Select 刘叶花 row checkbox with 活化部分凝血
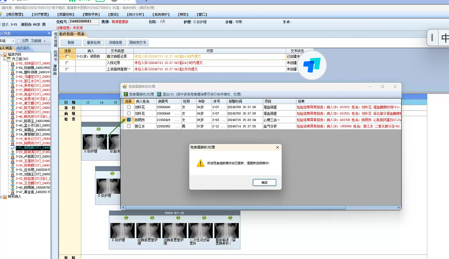The image size is (449, 259). (129, 114)
